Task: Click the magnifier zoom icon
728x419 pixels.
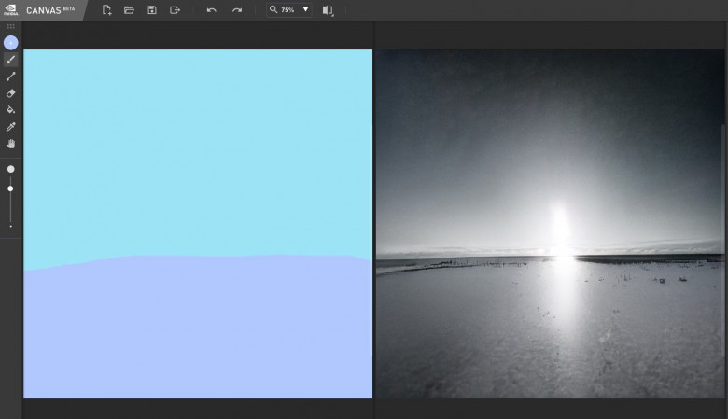Action: click(x=273, y=10)
